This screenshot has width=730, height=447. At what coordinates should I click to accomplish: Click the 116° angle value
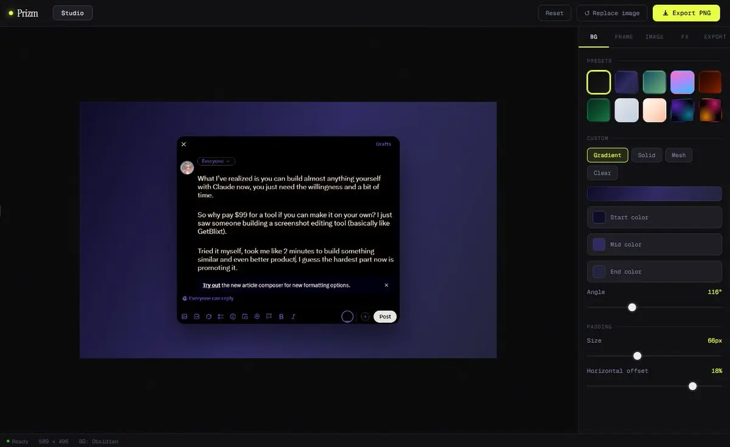click(715, 292)
